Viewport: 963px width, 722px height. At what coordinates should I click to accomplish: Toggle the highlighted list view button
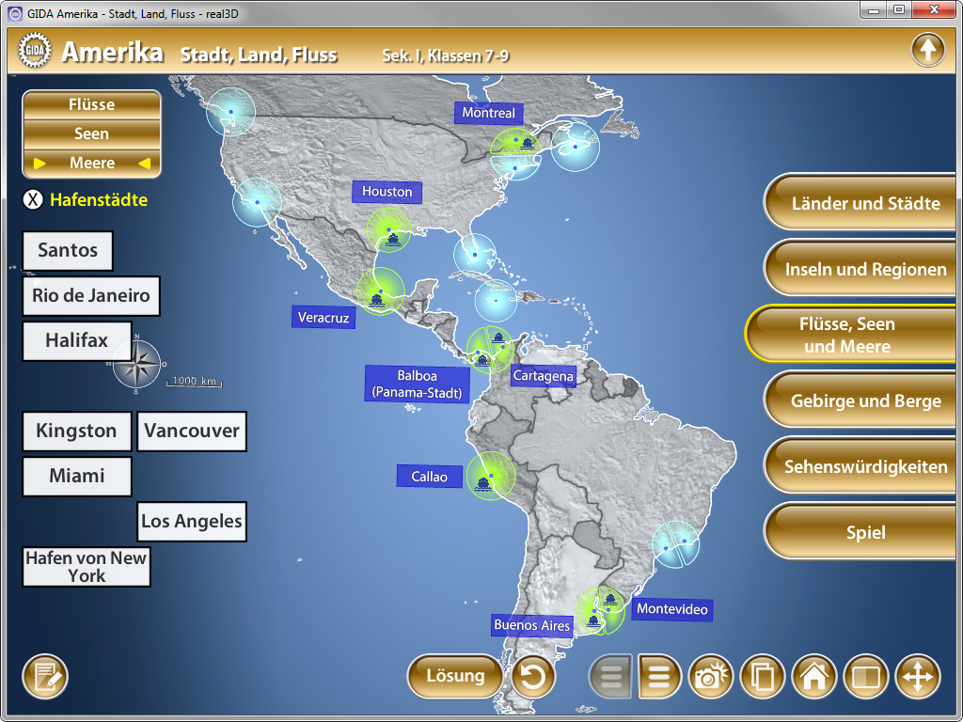pos(659,676)
